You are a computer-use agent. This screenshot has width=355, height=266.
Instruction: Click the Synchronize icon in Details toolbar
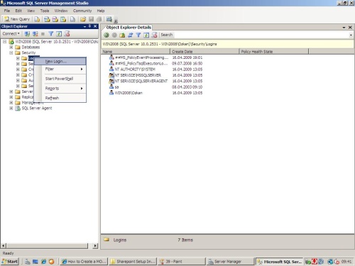point(130,35)
